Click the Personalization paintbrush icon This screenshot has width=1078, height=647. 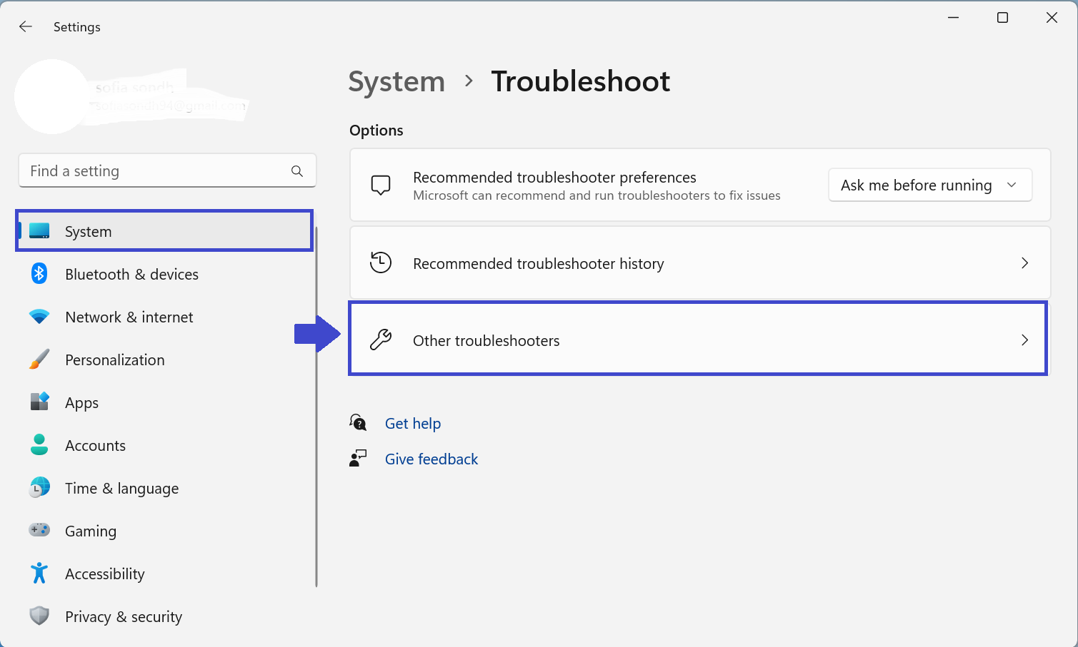(39, 360)
